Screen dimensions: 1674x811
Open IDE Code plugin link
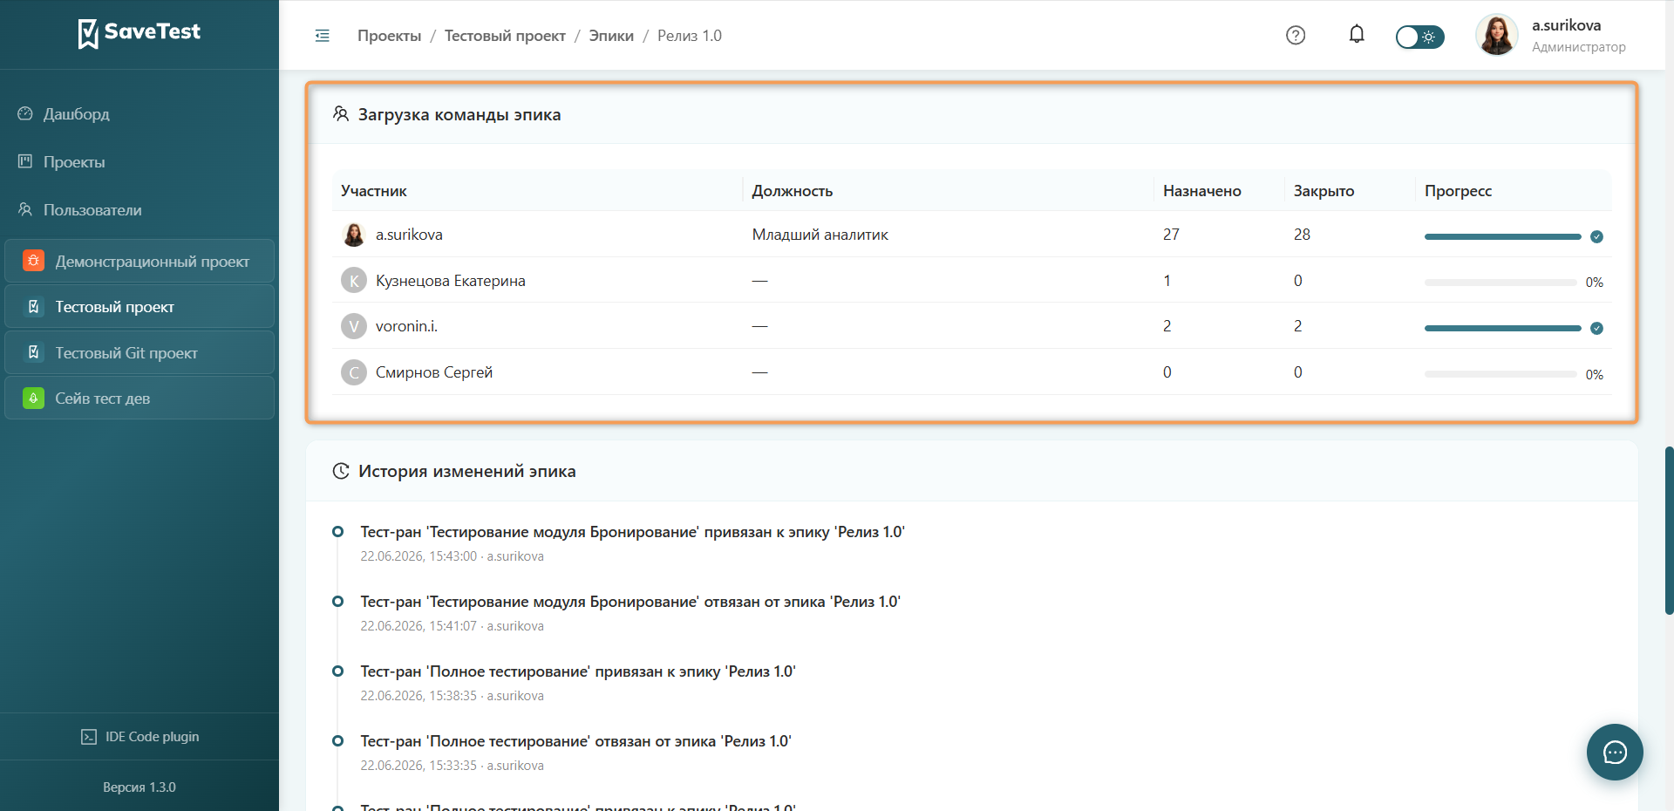pos(139,737)
